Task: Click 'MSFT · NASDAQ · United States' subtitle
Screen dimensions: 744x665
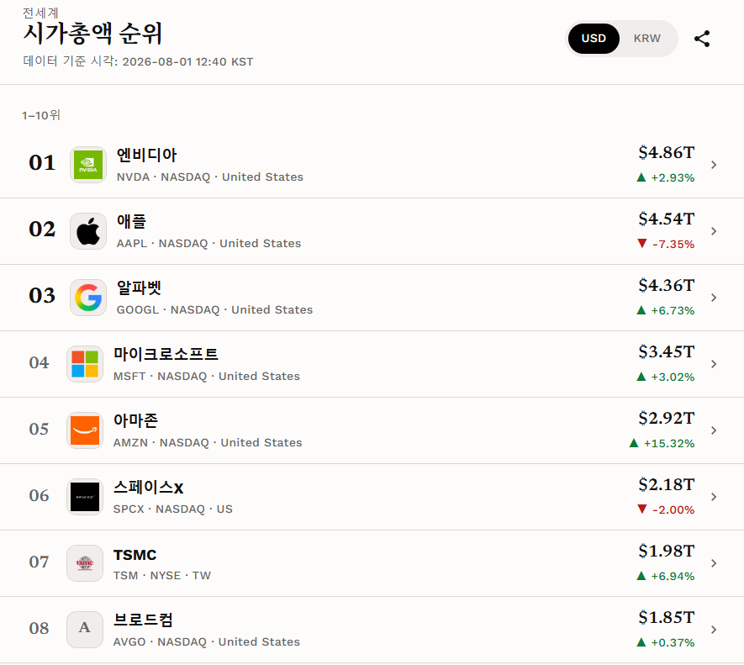Action: tap(207, 377)
